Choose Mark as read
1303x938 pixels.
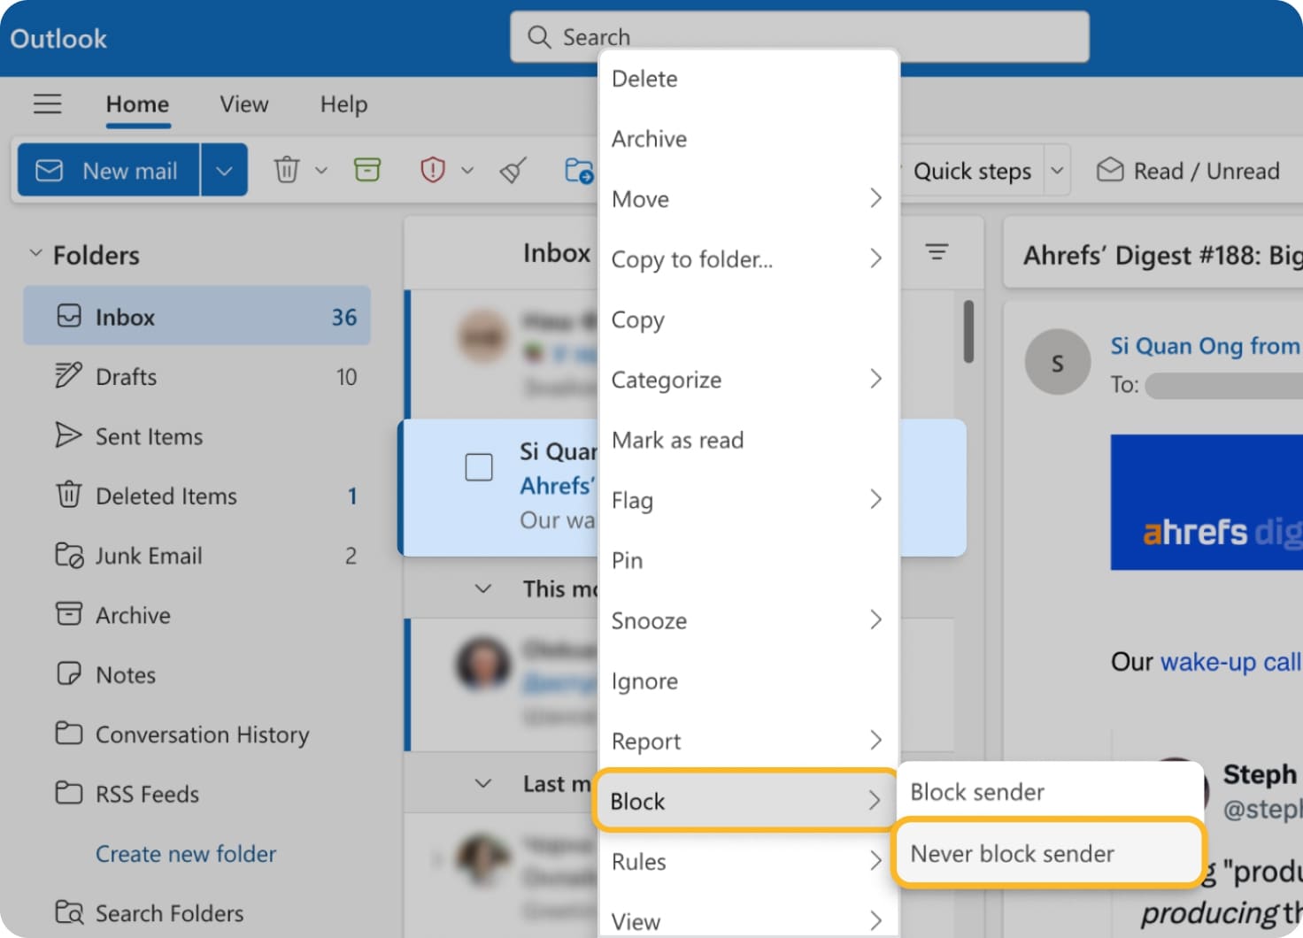[749, 440]
